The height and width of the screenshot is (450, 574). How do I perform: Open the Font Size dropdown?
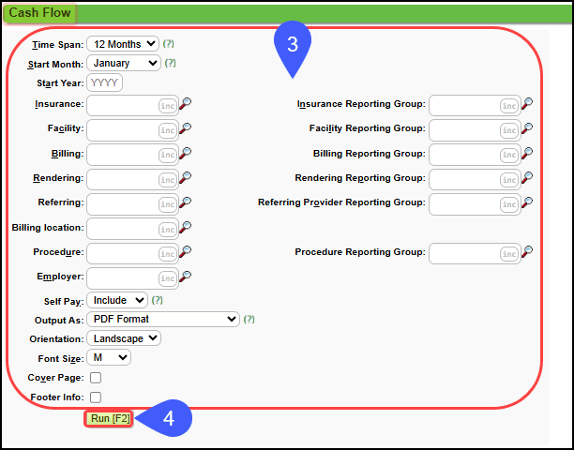(x=109, y=357)
